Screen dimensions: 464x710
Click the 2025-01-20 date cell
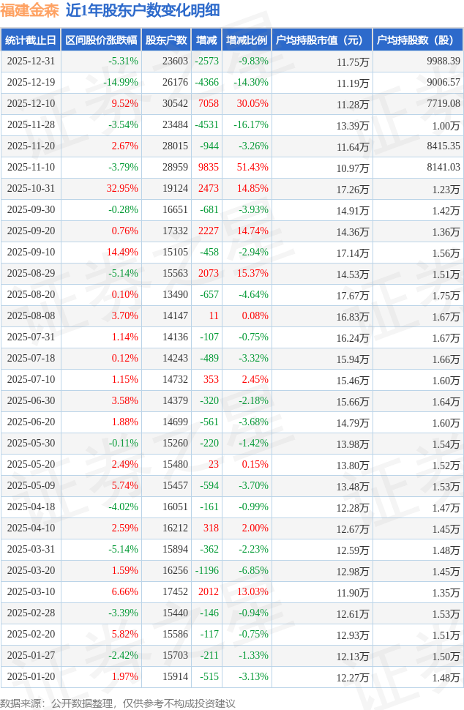[30, 677]
